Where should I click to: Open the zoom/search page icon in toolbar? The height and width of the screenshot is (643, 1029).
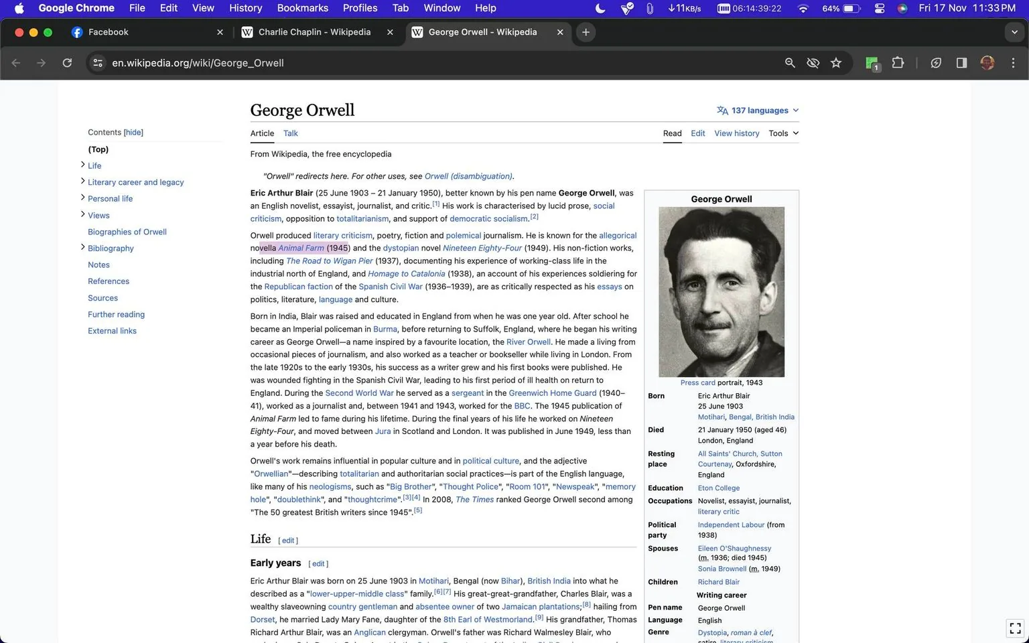tap(790, 62)
